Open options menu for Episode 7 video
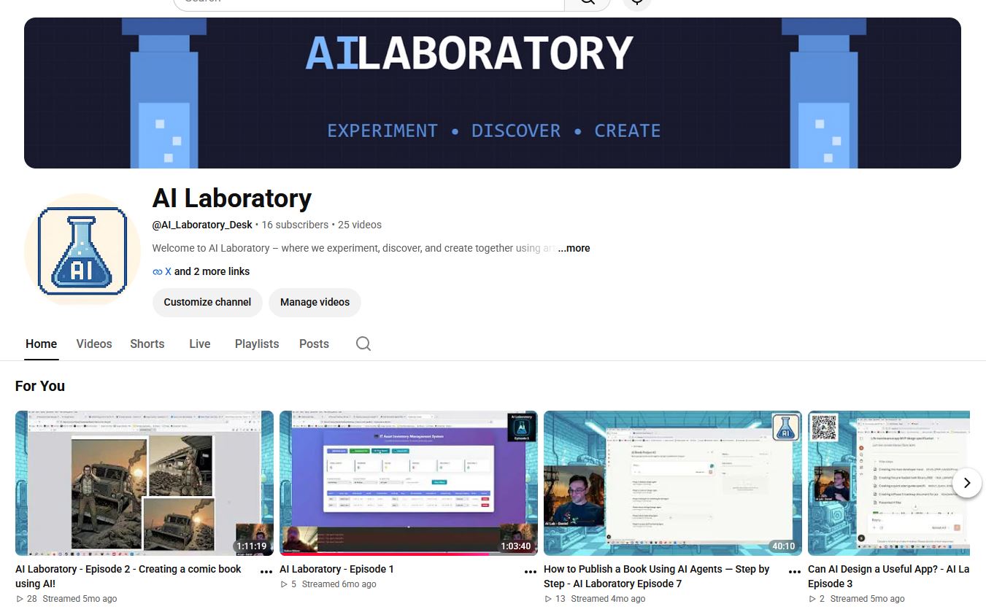This screenshot has width=986, height=612. 795,572
